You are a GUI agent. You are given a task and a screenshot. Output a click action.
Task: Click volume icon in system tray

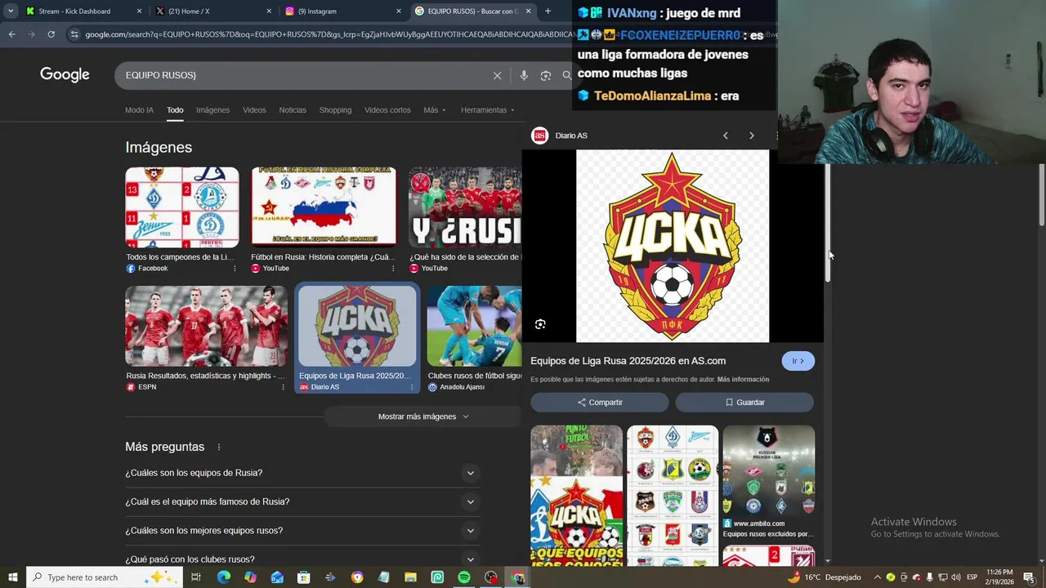[955, 577]
